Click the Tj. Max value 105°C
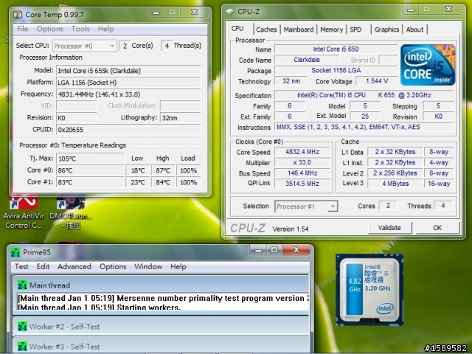Viewport: 472px width, 354px height. click(x=90, y=159)
